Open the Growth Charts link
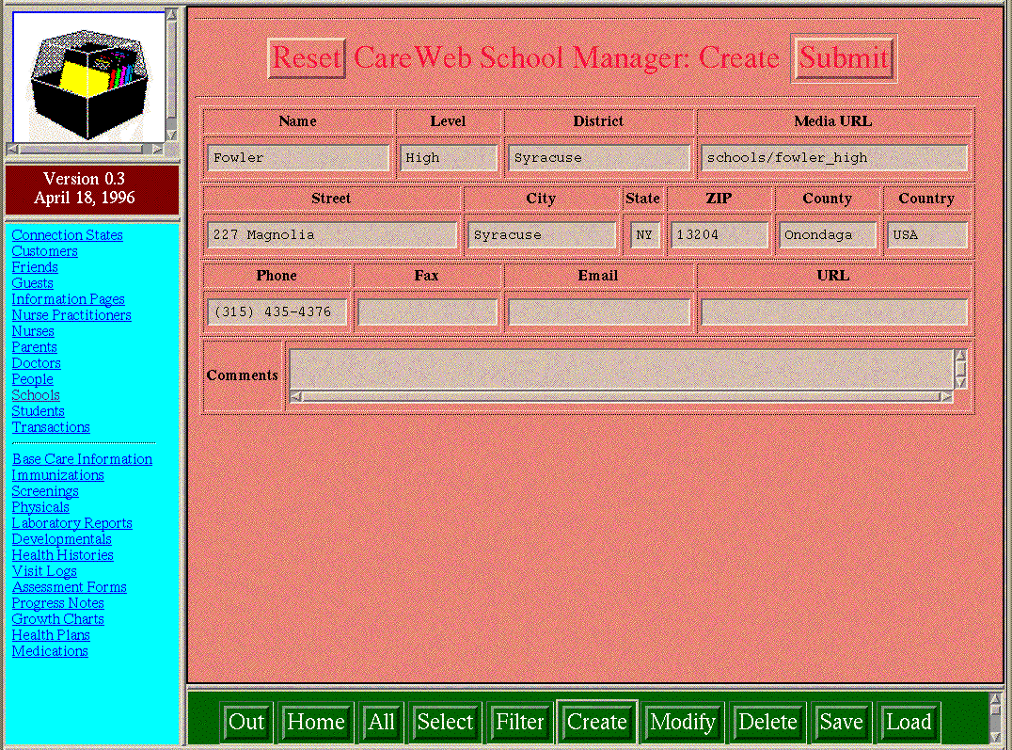This screenshot has height=750, width=1012. click(58, 619)
